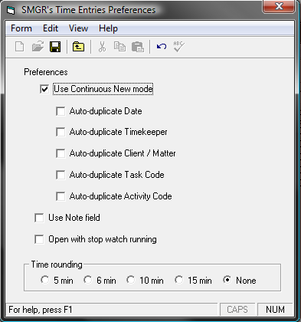
Task: Undo changes with the blue arrow icon
Action: pos(162,47)
